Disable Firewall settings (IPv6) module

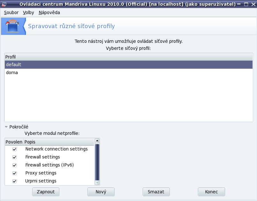pyautogui.click(x=14, y=165)
